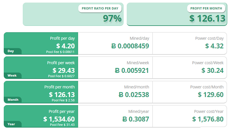
Task: Select Pool Fee $ 0.6027 text
Action: click(x=61, y=76)
